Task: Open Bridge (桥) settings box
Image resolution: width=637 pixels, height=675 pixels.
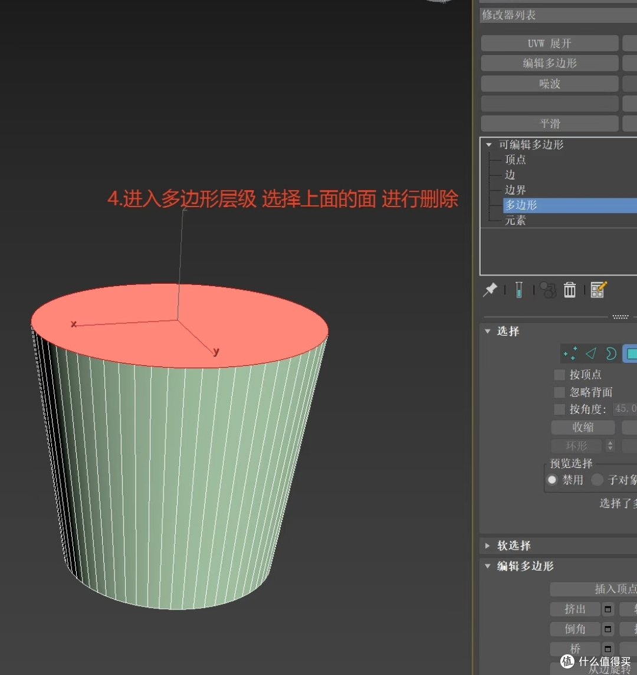Action: tap(608, 648)
